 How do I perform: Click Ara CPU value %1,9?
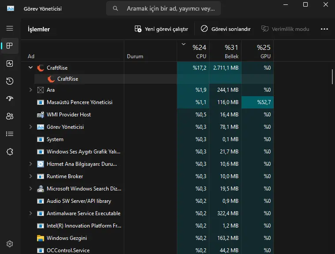pos(201,90)
